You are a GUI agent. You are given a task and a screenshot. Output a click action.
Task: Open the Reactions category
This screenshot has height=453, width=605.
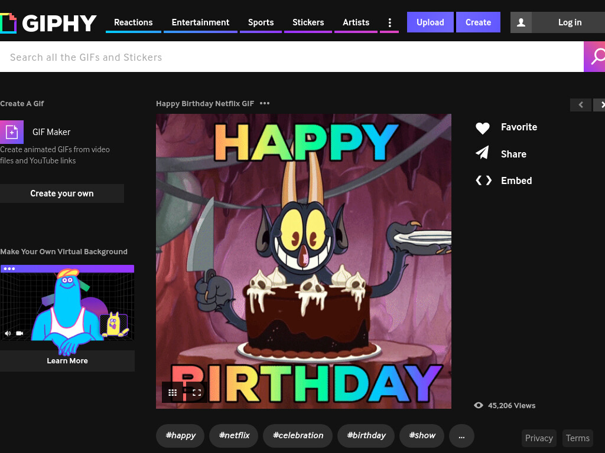[133, 22]
